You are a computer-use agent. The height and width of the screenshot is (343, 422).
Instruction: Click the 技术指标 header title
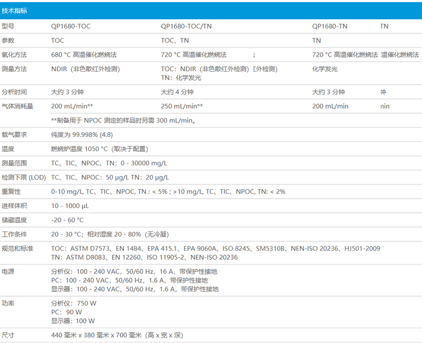pyautogui.click(x=14, y=11)
